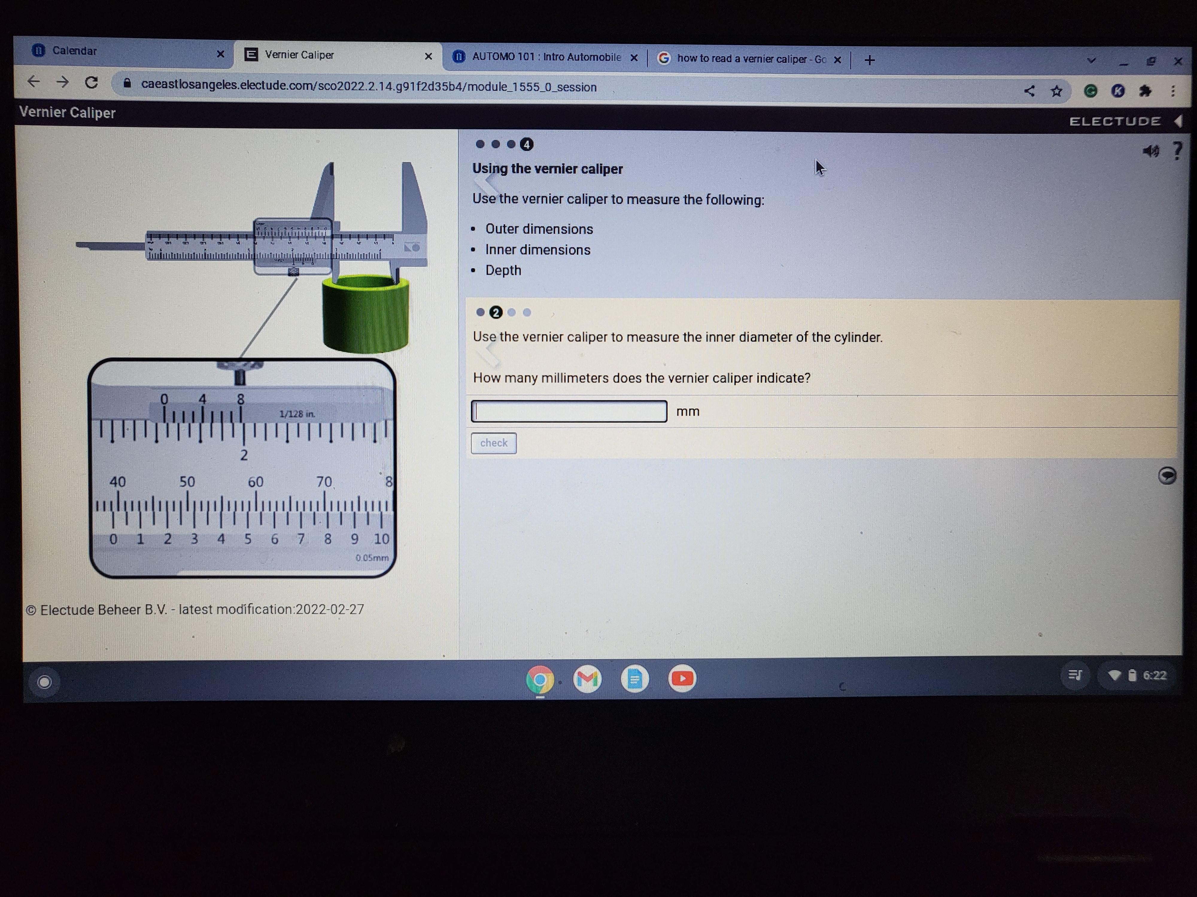Open Gmail from the shelf
The height and width of the screenshot is (897, 1197).
587,678
